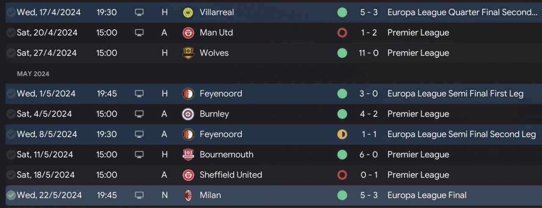
Task: Click the Bournemouth club crest
Action: pyautogui.click(x=188, y=155)
